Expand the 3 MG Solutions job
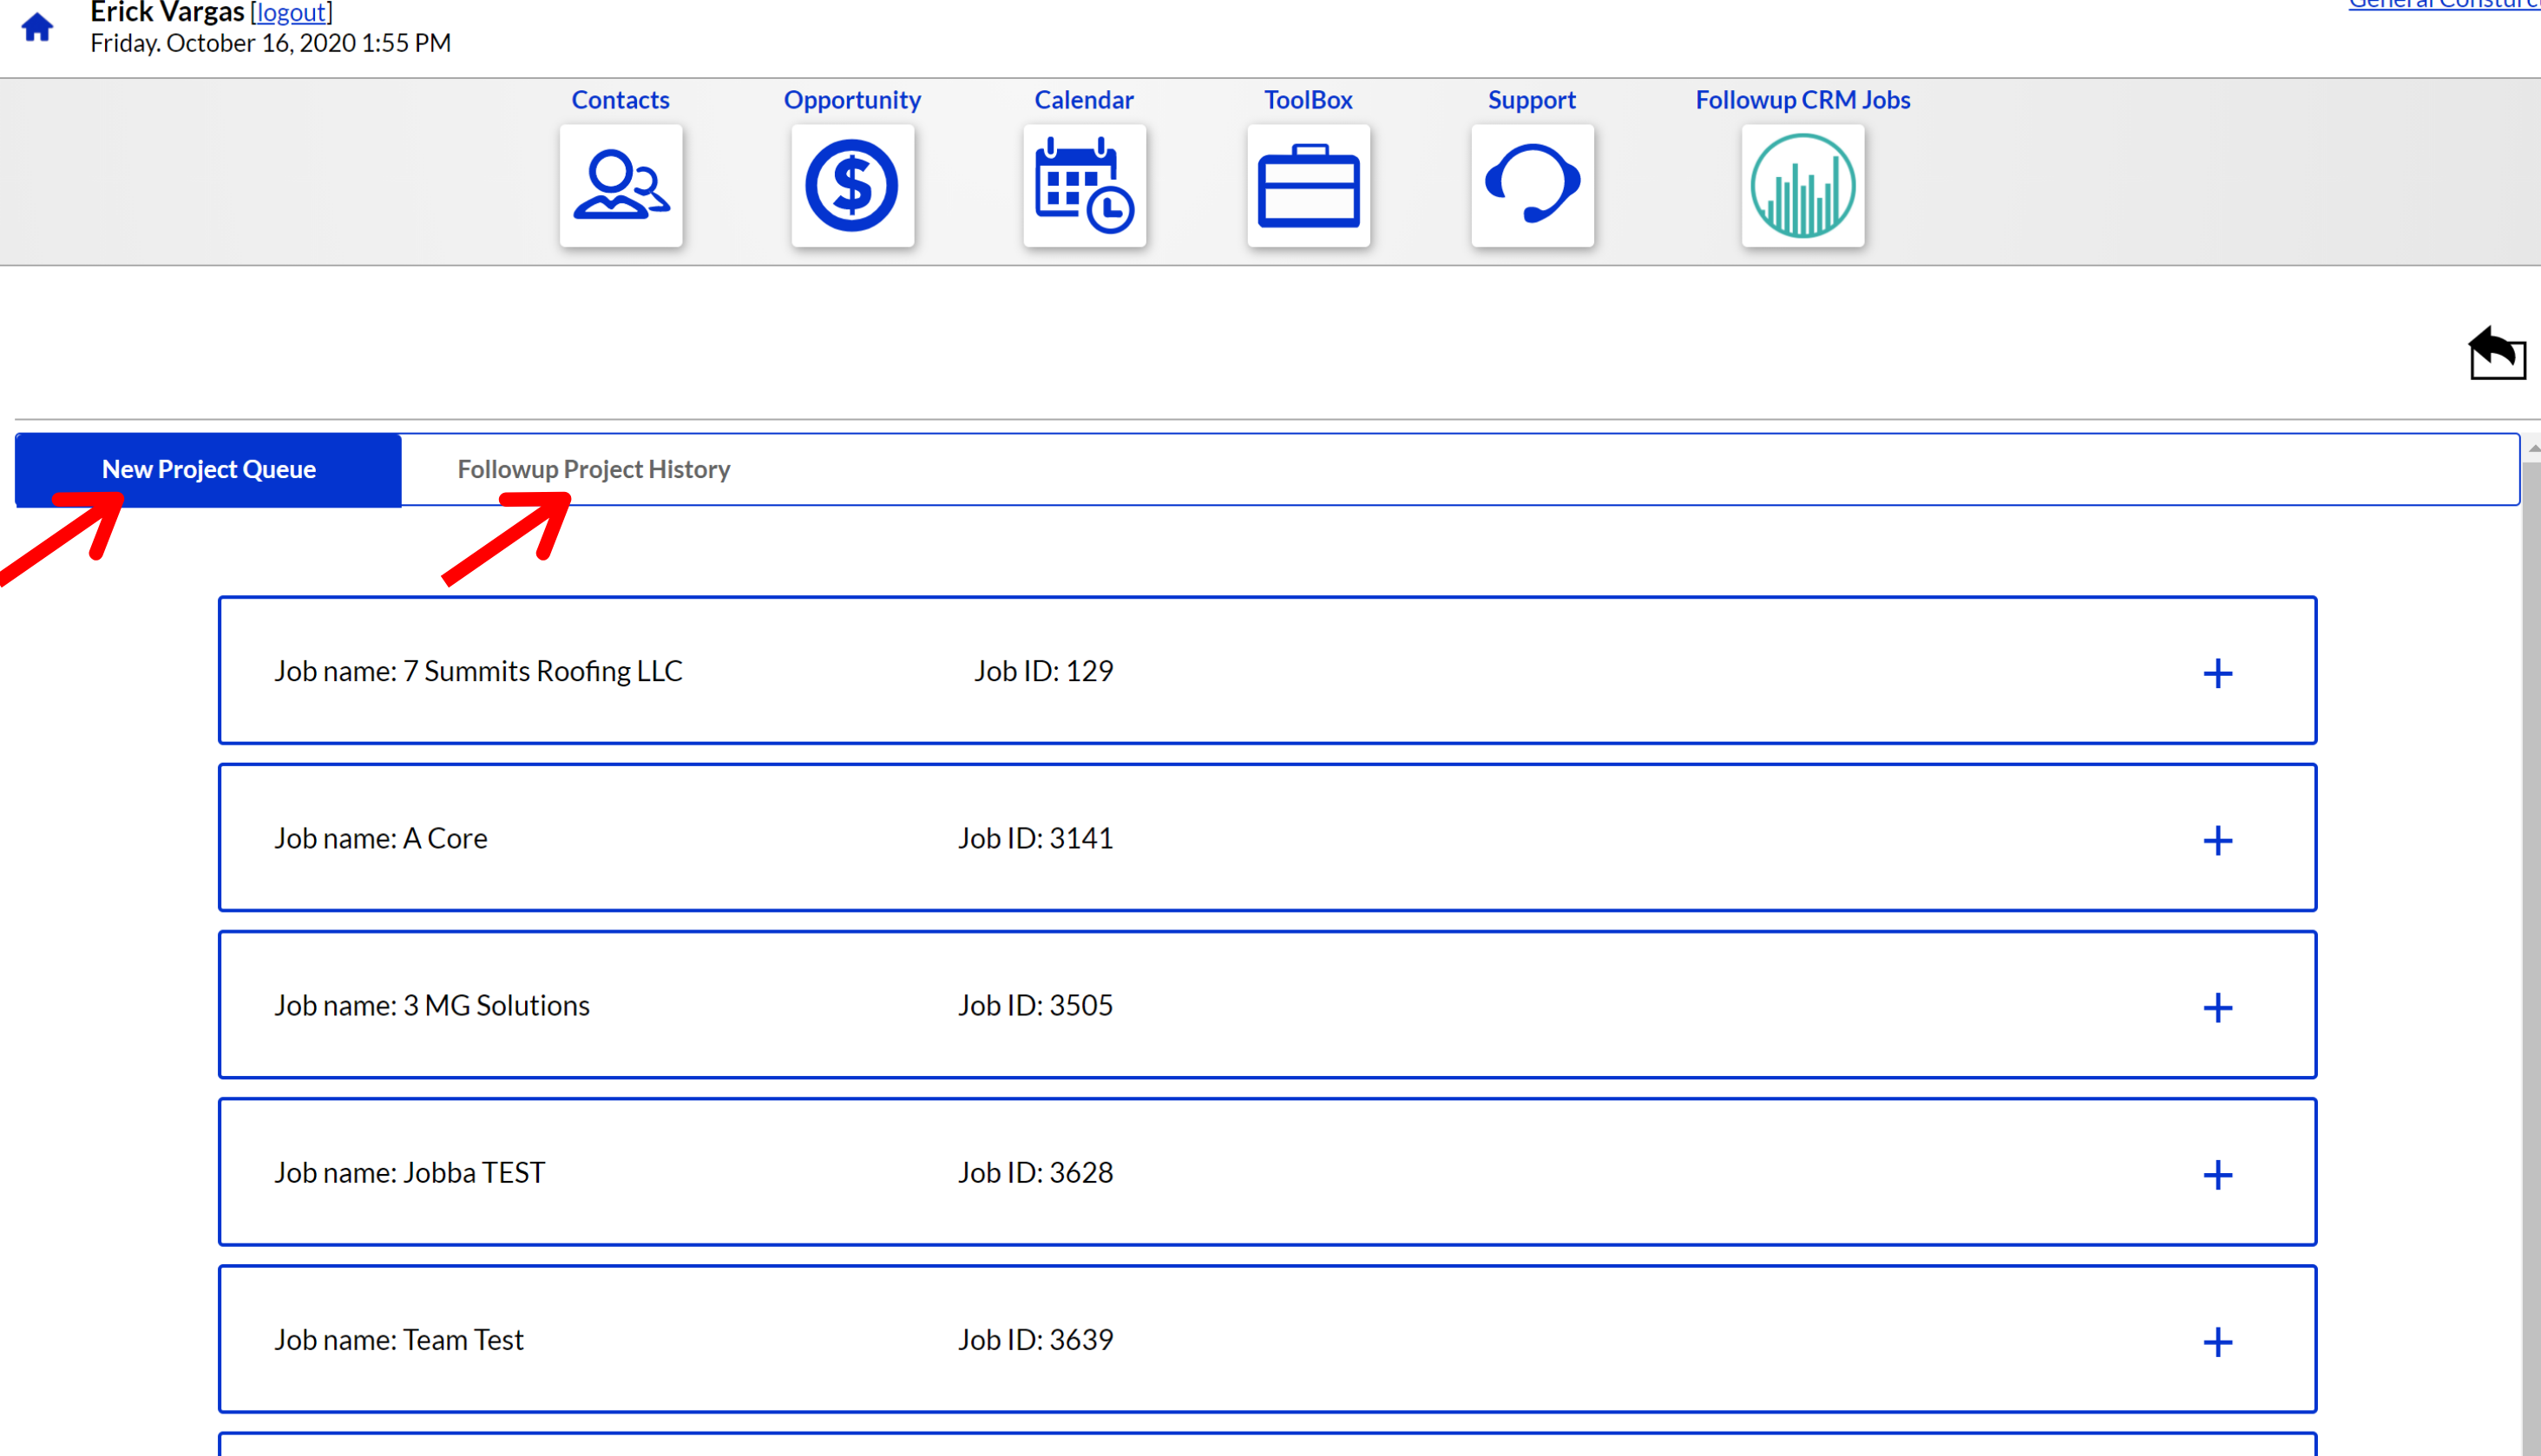Image resolution: width=2541 pixels, height=1456 pixels. tap(2217, 1007)
